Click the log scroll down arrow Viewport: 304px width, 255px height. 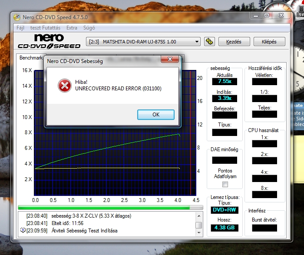pos(199,232)
